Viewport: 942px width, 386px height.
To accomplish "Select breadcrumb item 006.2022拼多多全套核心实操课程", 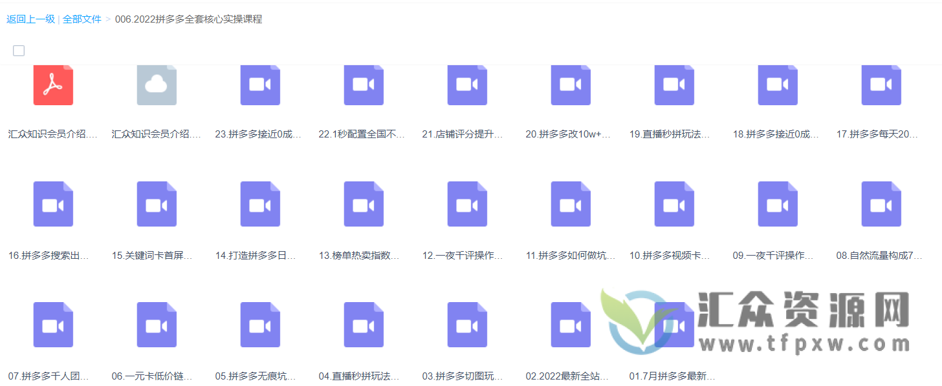I will pos(188,19).
